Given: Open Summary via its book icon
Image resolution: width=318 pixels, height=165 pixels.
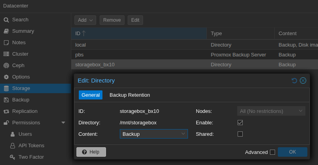Looking at the screenshot, I should 6,31.
